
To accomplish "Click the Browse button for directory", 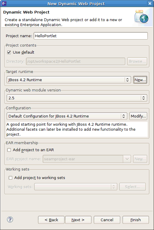I will 137,61.
